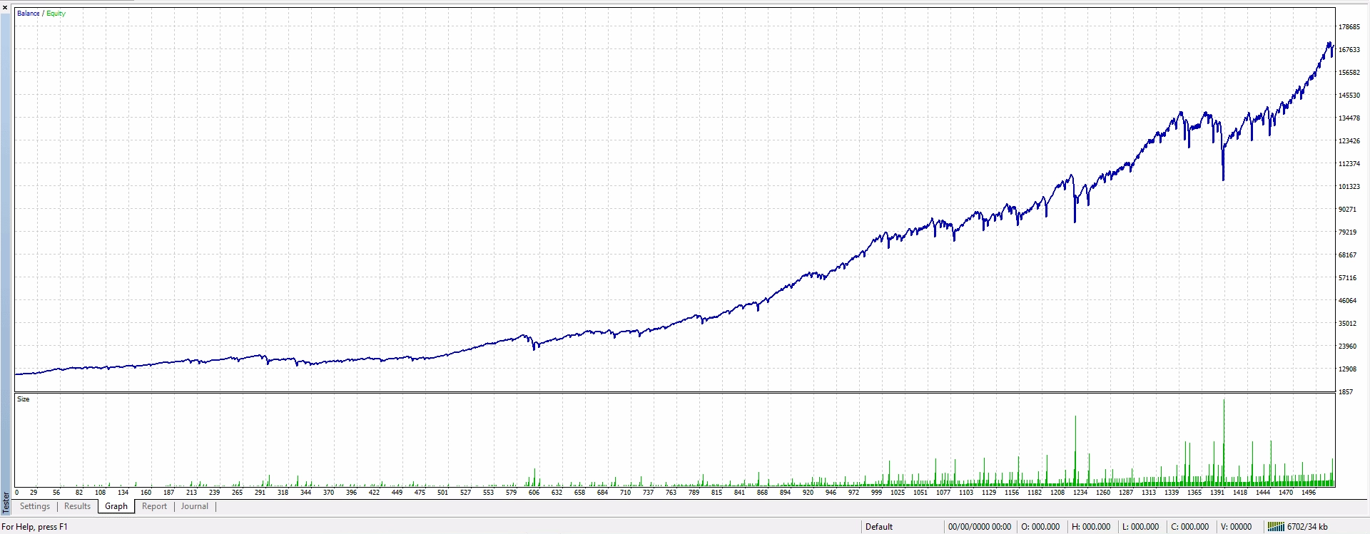Click the 1234 mark on the trade axis
The height and width of the screenshot is (534, 1370).
pyautogui.click(x=1080, y=493)
